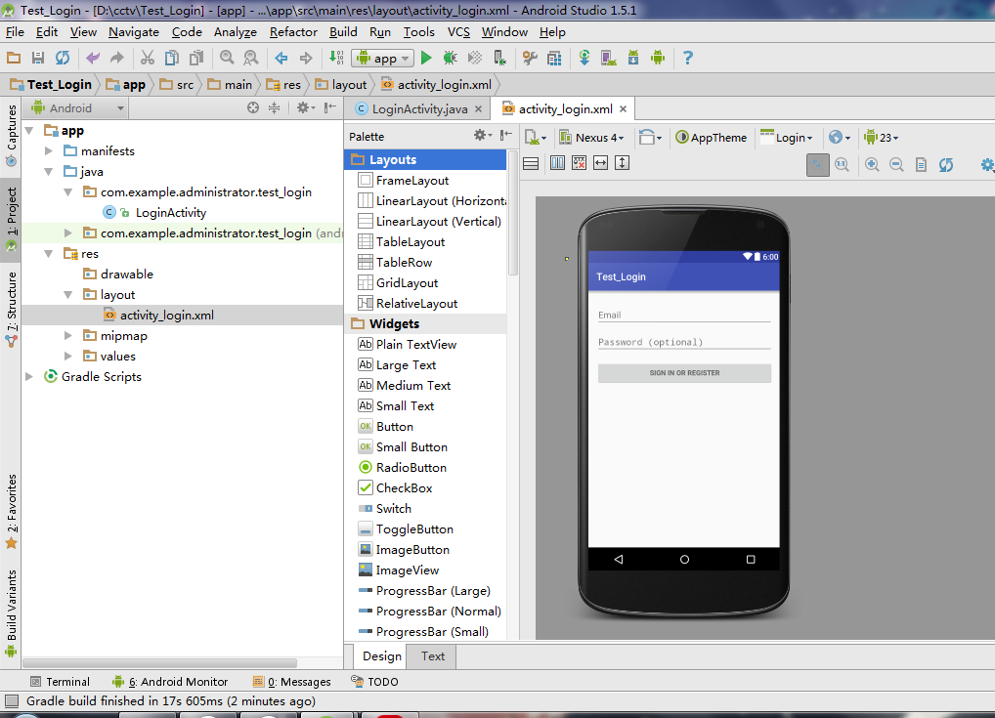Open the 0: Messages tool button
The image size is (995, 718).
point(292,682)
